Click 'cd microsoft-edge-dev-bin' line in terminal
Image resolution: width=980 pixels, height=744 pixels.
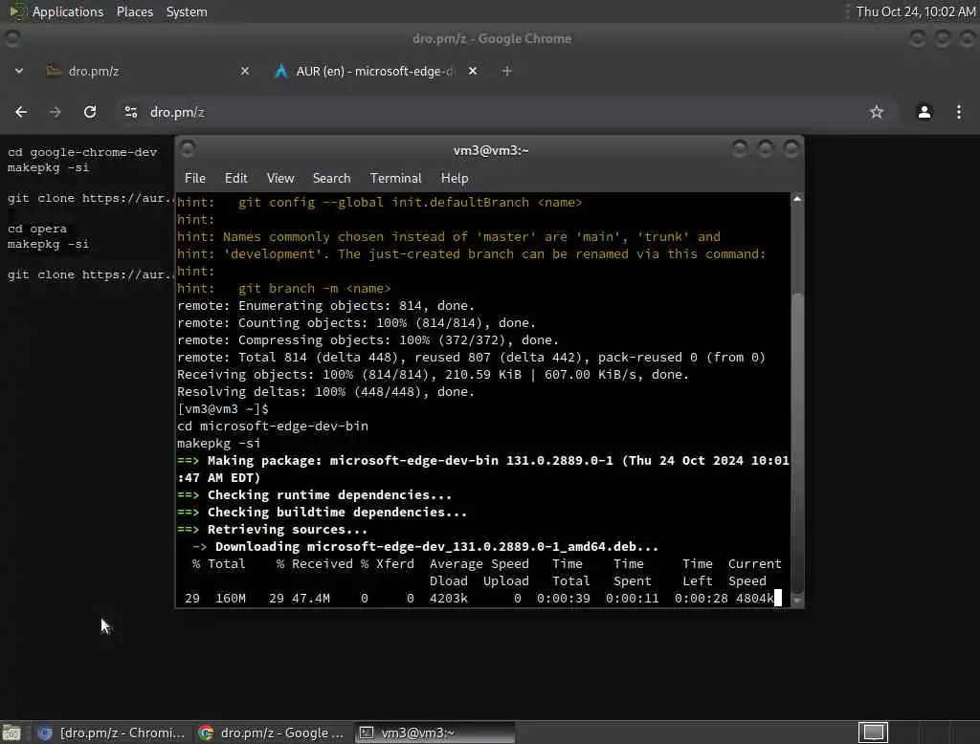coord(273,427)
